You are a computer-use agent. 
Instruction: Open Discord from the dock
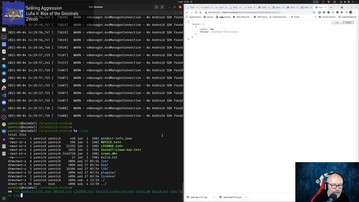4,102
